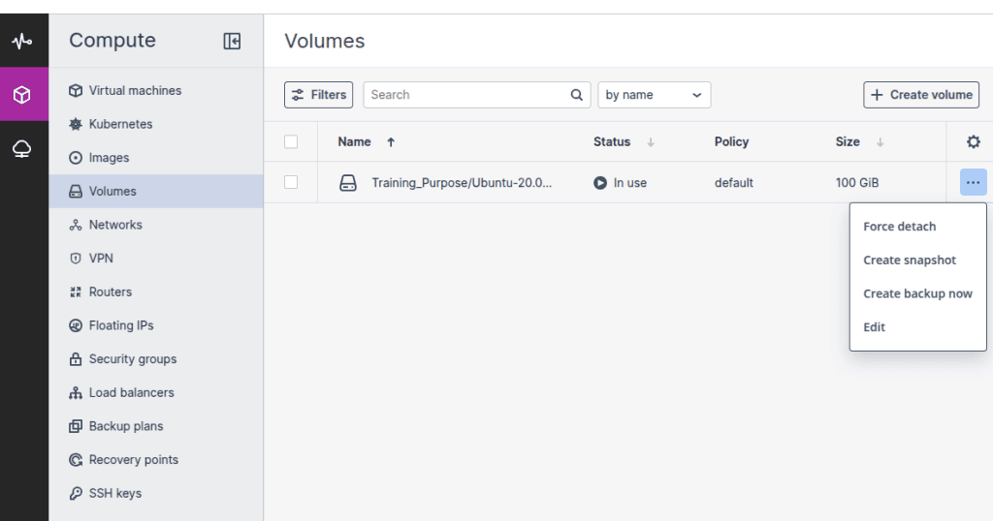Go to Virtual machines in sidebar
The height and width of the screenshot is (521, 993).
click(135, 91)
